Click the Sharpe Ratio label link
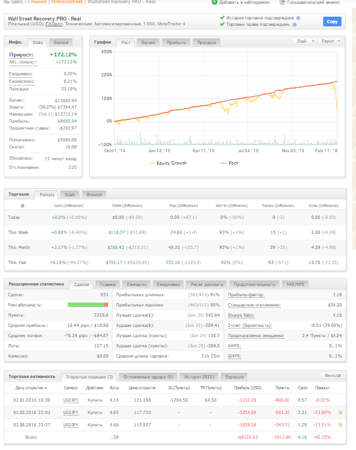The height and width of the screenshot is (450, 356). pos(241,315)
